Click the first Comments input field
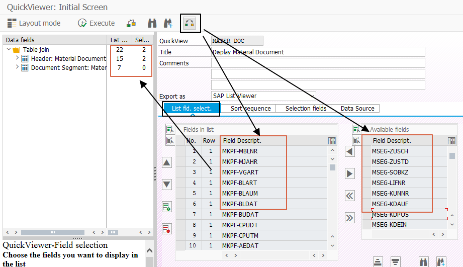Viewport: 463px width, 267px height. (318, 63)
